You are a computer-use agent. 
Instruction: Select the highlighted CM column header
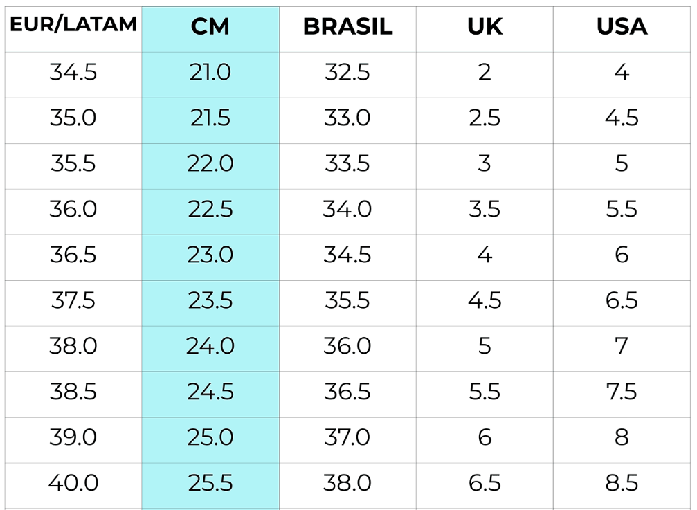pyautogui.click(x=210, y=27)
